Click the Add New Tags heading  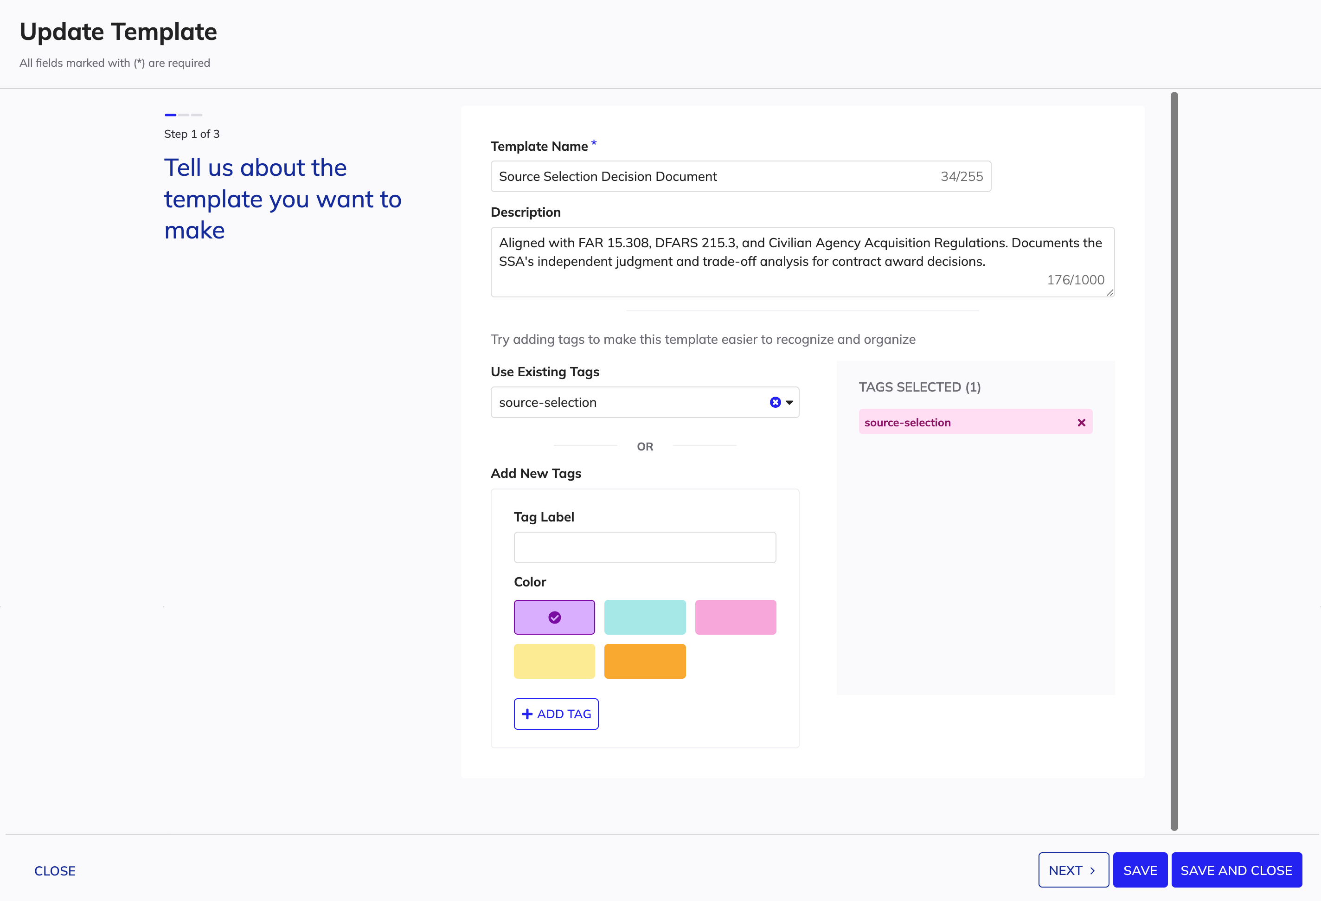[535, 474]
